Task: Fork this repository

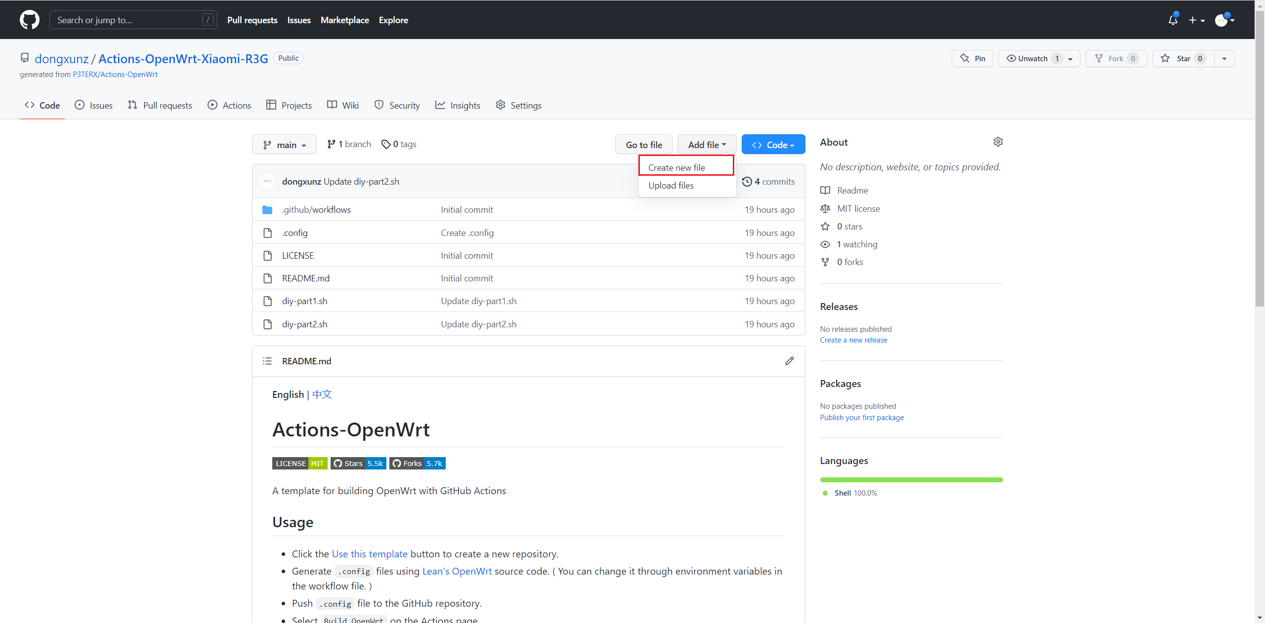Action: [1116, 58]
